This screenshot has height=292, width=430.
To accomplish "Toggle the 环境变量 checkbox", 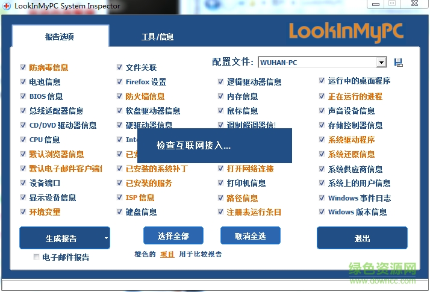I will (x=23, y=212).
